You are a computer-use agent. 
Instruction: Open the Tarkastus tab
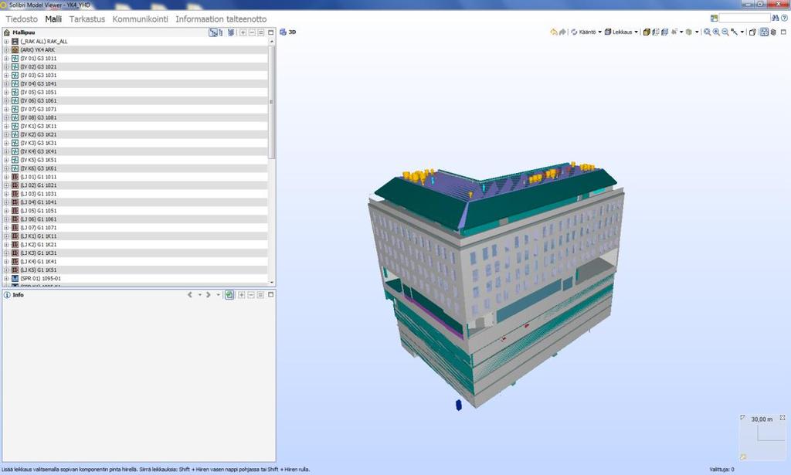pos(87,19)
